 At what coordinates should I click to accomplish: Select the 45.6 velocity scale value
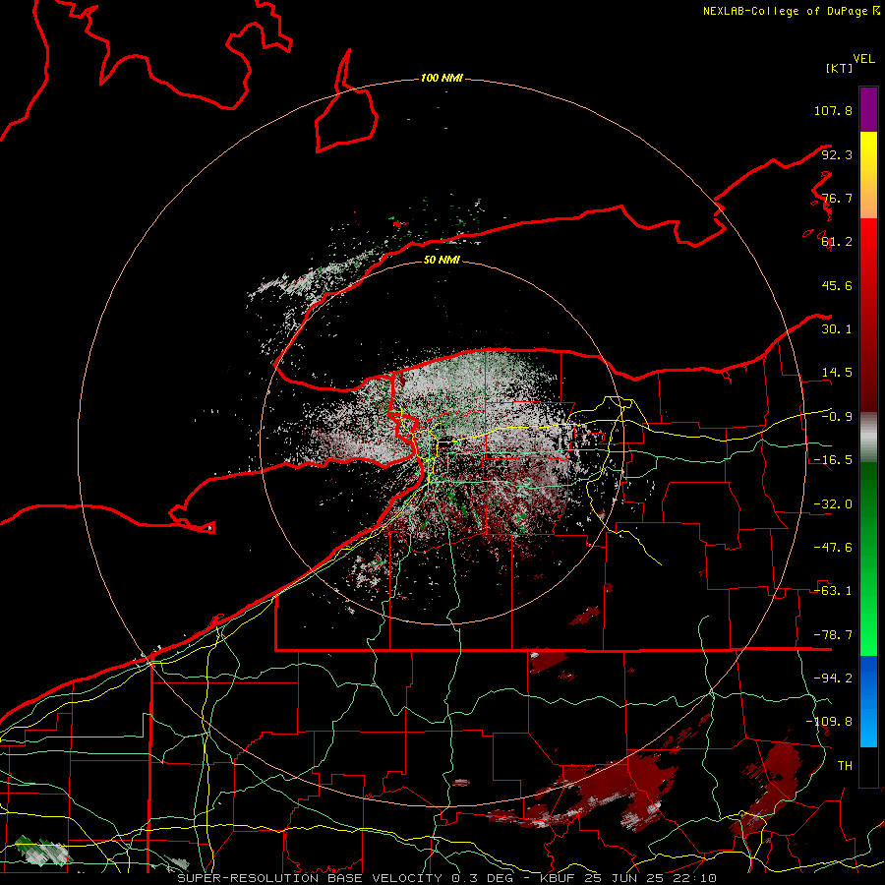pyautogui.click(x=837, y=285)
